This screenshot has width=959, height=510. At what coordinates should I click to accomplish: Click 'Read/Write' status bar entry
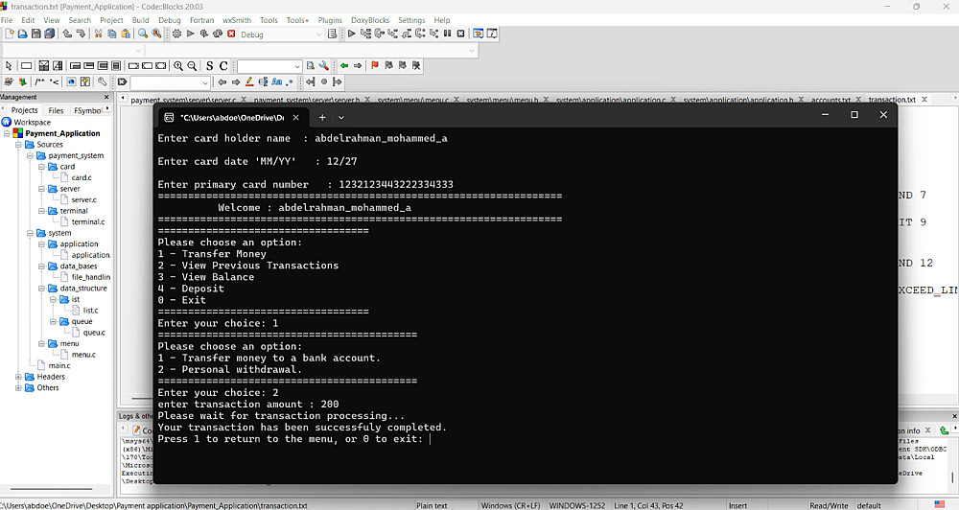829,505
